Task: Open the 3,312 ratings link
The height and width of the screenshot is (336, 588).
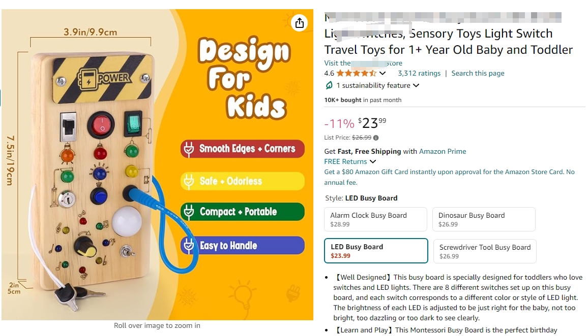Action: pyautogui.click(x=419, y=73)
